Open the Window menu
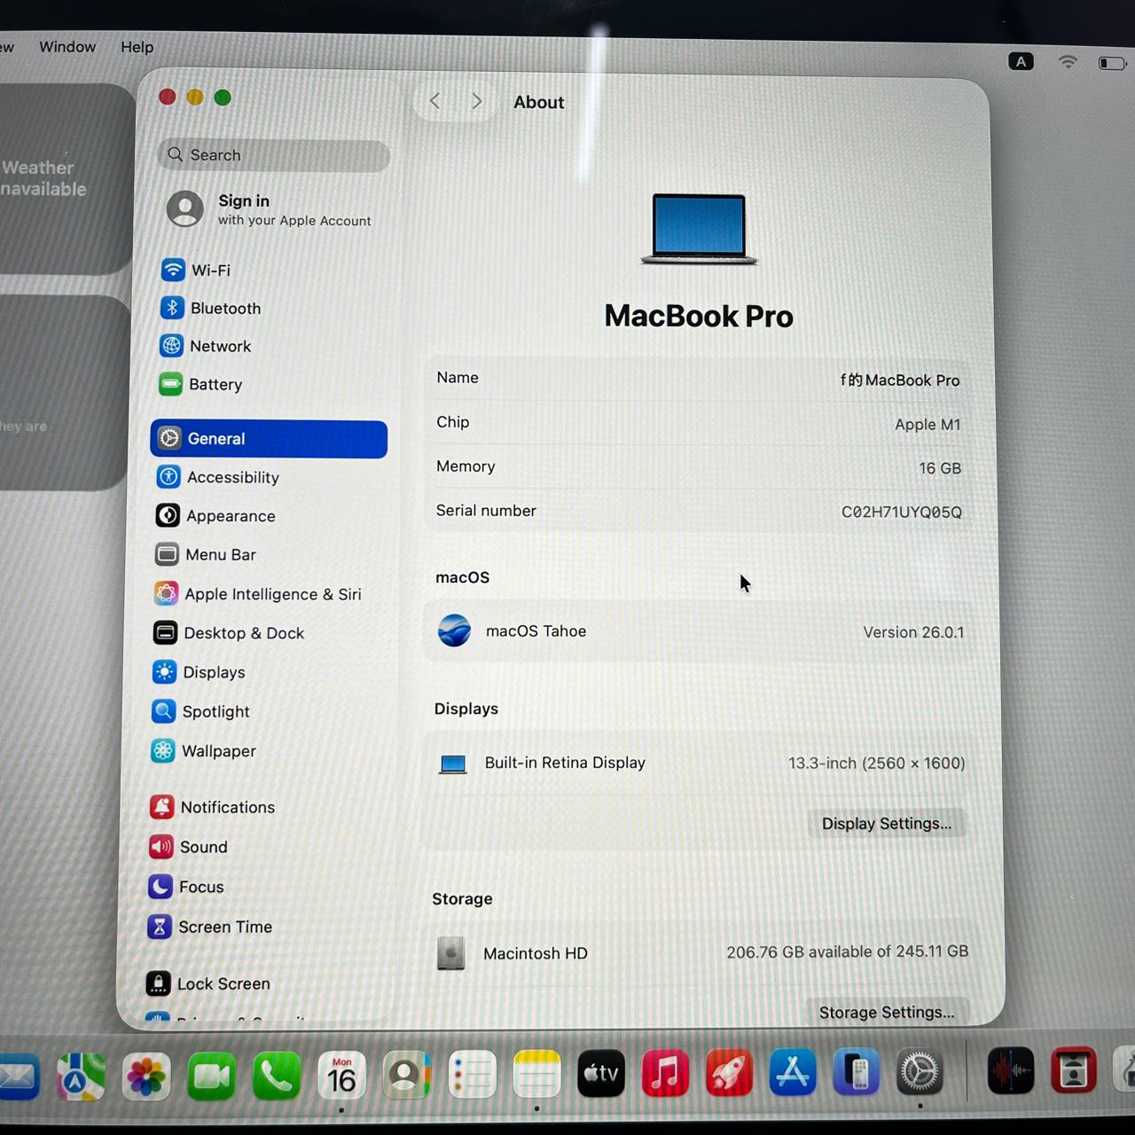This screenshot has height=1135, width=1135. [67, 47]
